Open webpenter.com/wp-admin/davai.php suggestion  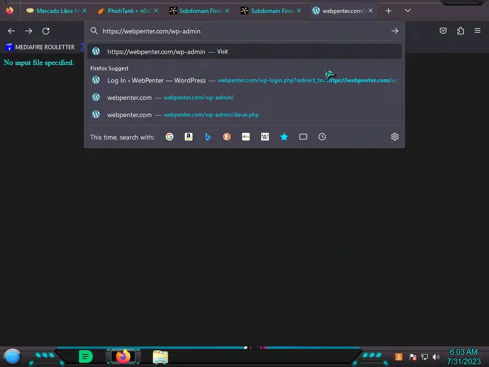click(x=244, y=115)
